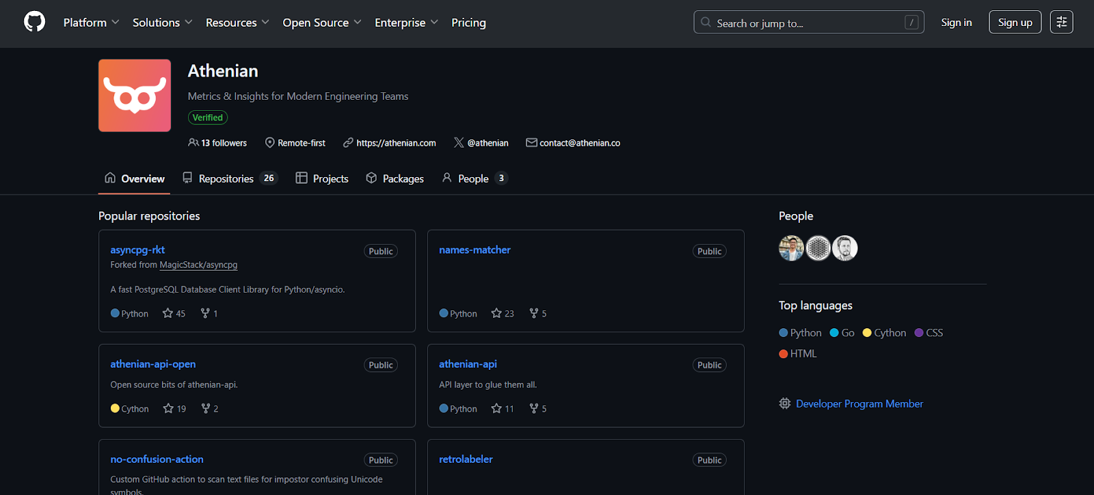Open the https://athenian.com website link

(x=396, y=143)
